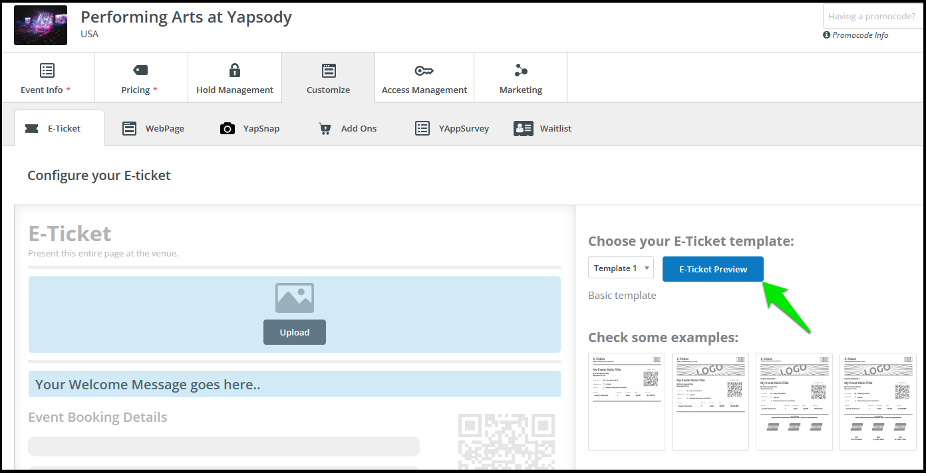Click the Waitlist ID card icon
The height and width of the screenshot is (473, 926).
coord(524,128)
